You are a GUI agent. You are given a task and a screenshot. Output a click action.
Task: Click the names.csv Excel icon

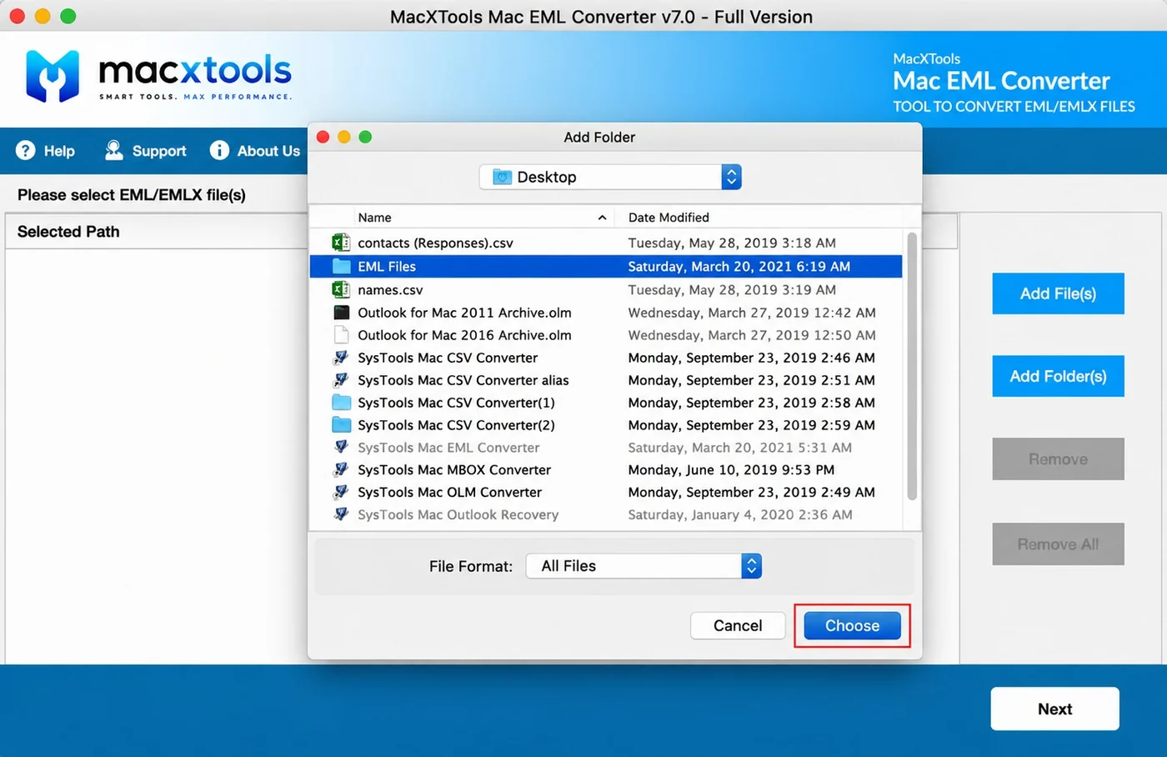[x=341, y=289]
